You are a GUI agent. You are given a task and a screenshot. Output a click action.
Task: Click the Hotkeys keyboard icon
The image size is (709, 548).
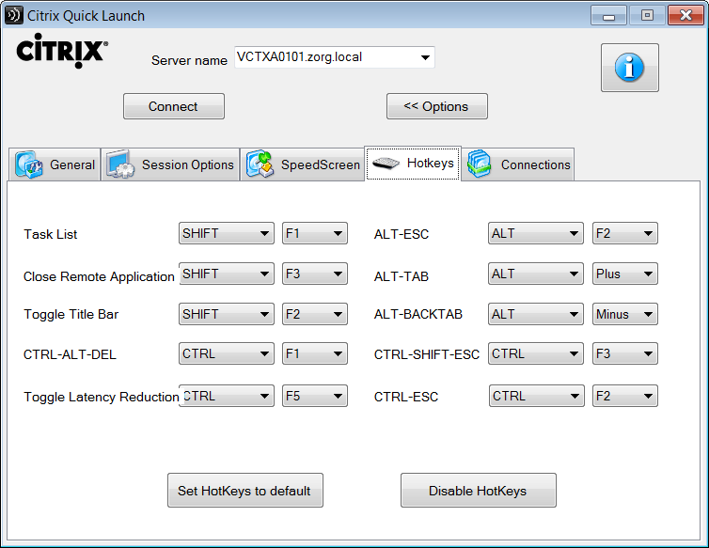386,164
